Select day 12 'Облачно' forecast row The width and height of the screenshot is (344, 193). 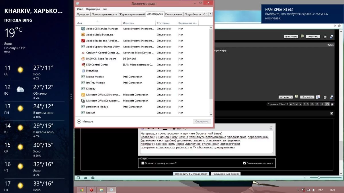click(x=34, y=91)
